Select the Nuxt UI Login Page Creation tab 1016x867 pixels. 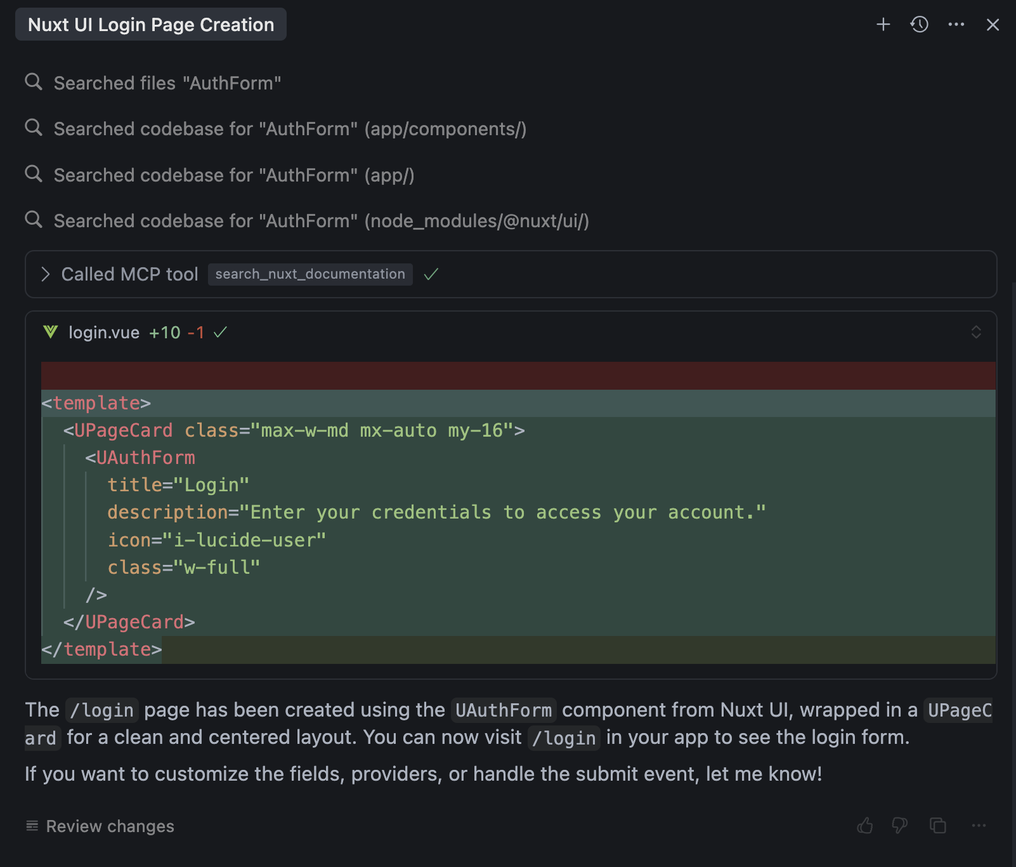click(x=151, y=25)
